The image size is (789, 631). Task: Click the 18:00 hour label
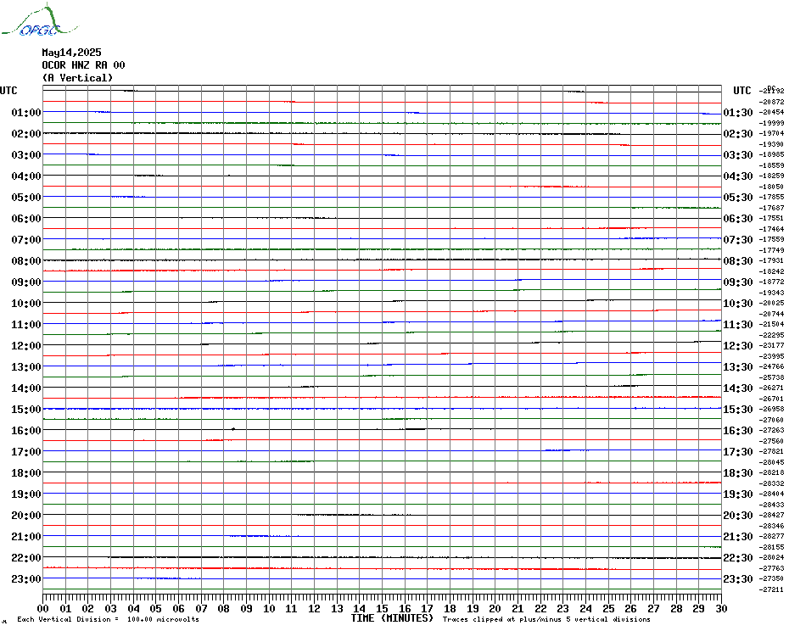click(x=26, y=473)
